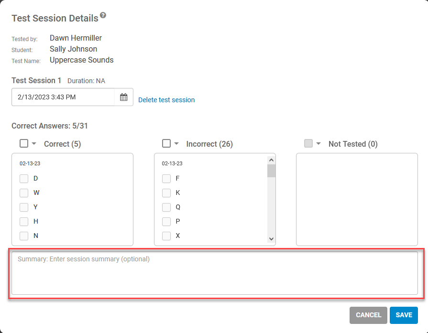Check the box for letter D
The image size is (428, 333).
coord(24,179)
